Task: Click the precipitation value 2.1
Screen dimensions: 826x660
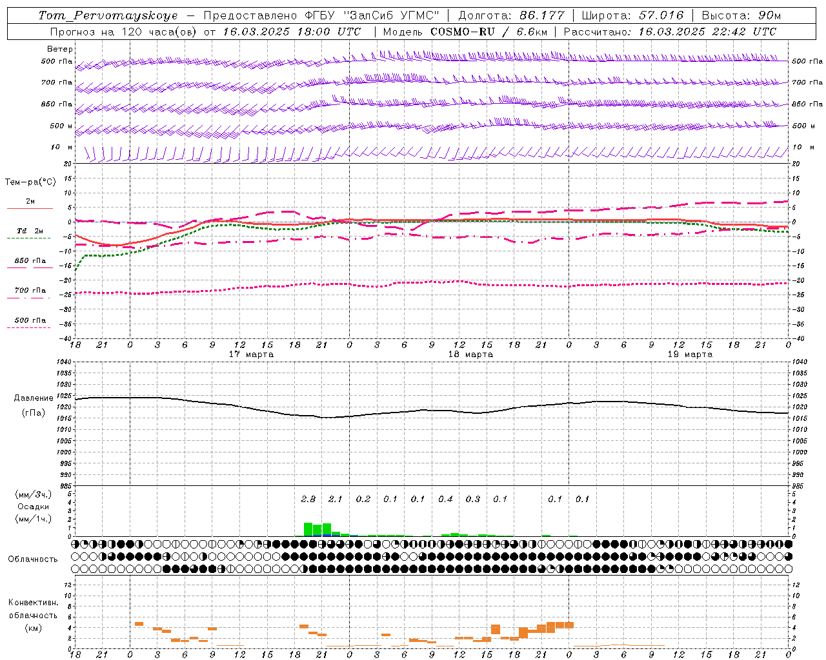Action: 336,499
